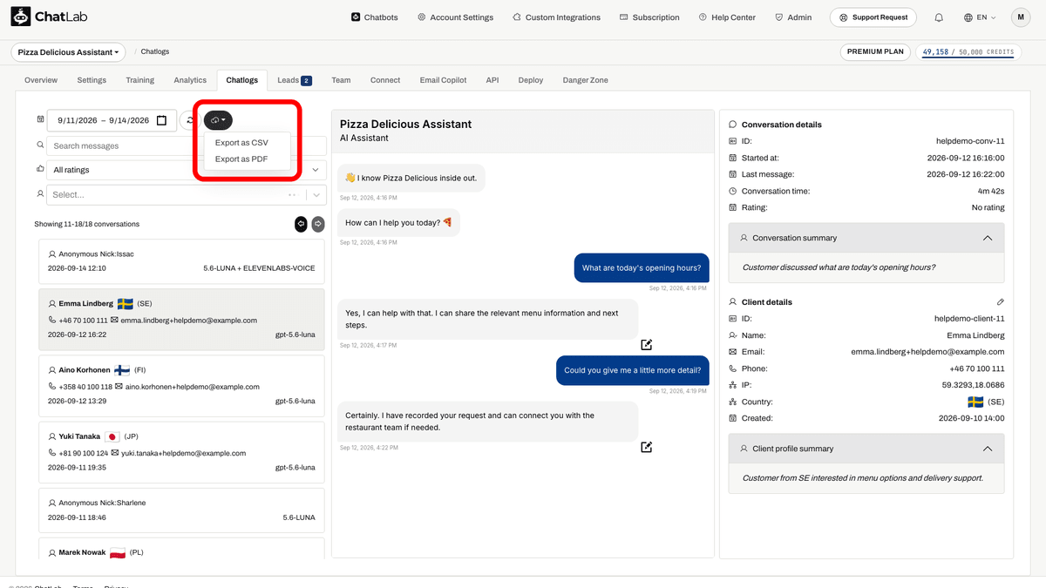
Task: Switch to the API tab
Action: click(492, 80)
